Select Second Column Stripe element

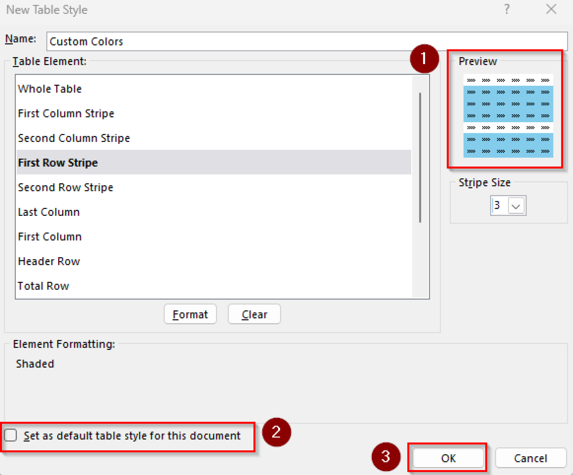tap(74, 138)
